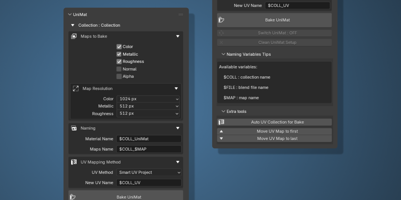Screen dimensions: 401x200
Task: Click the naming icon on the Naming panel
Action: tap(74, 128)
